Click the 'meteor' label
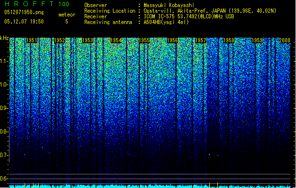Screen dimensions: 296x188 tap(67, 15)
